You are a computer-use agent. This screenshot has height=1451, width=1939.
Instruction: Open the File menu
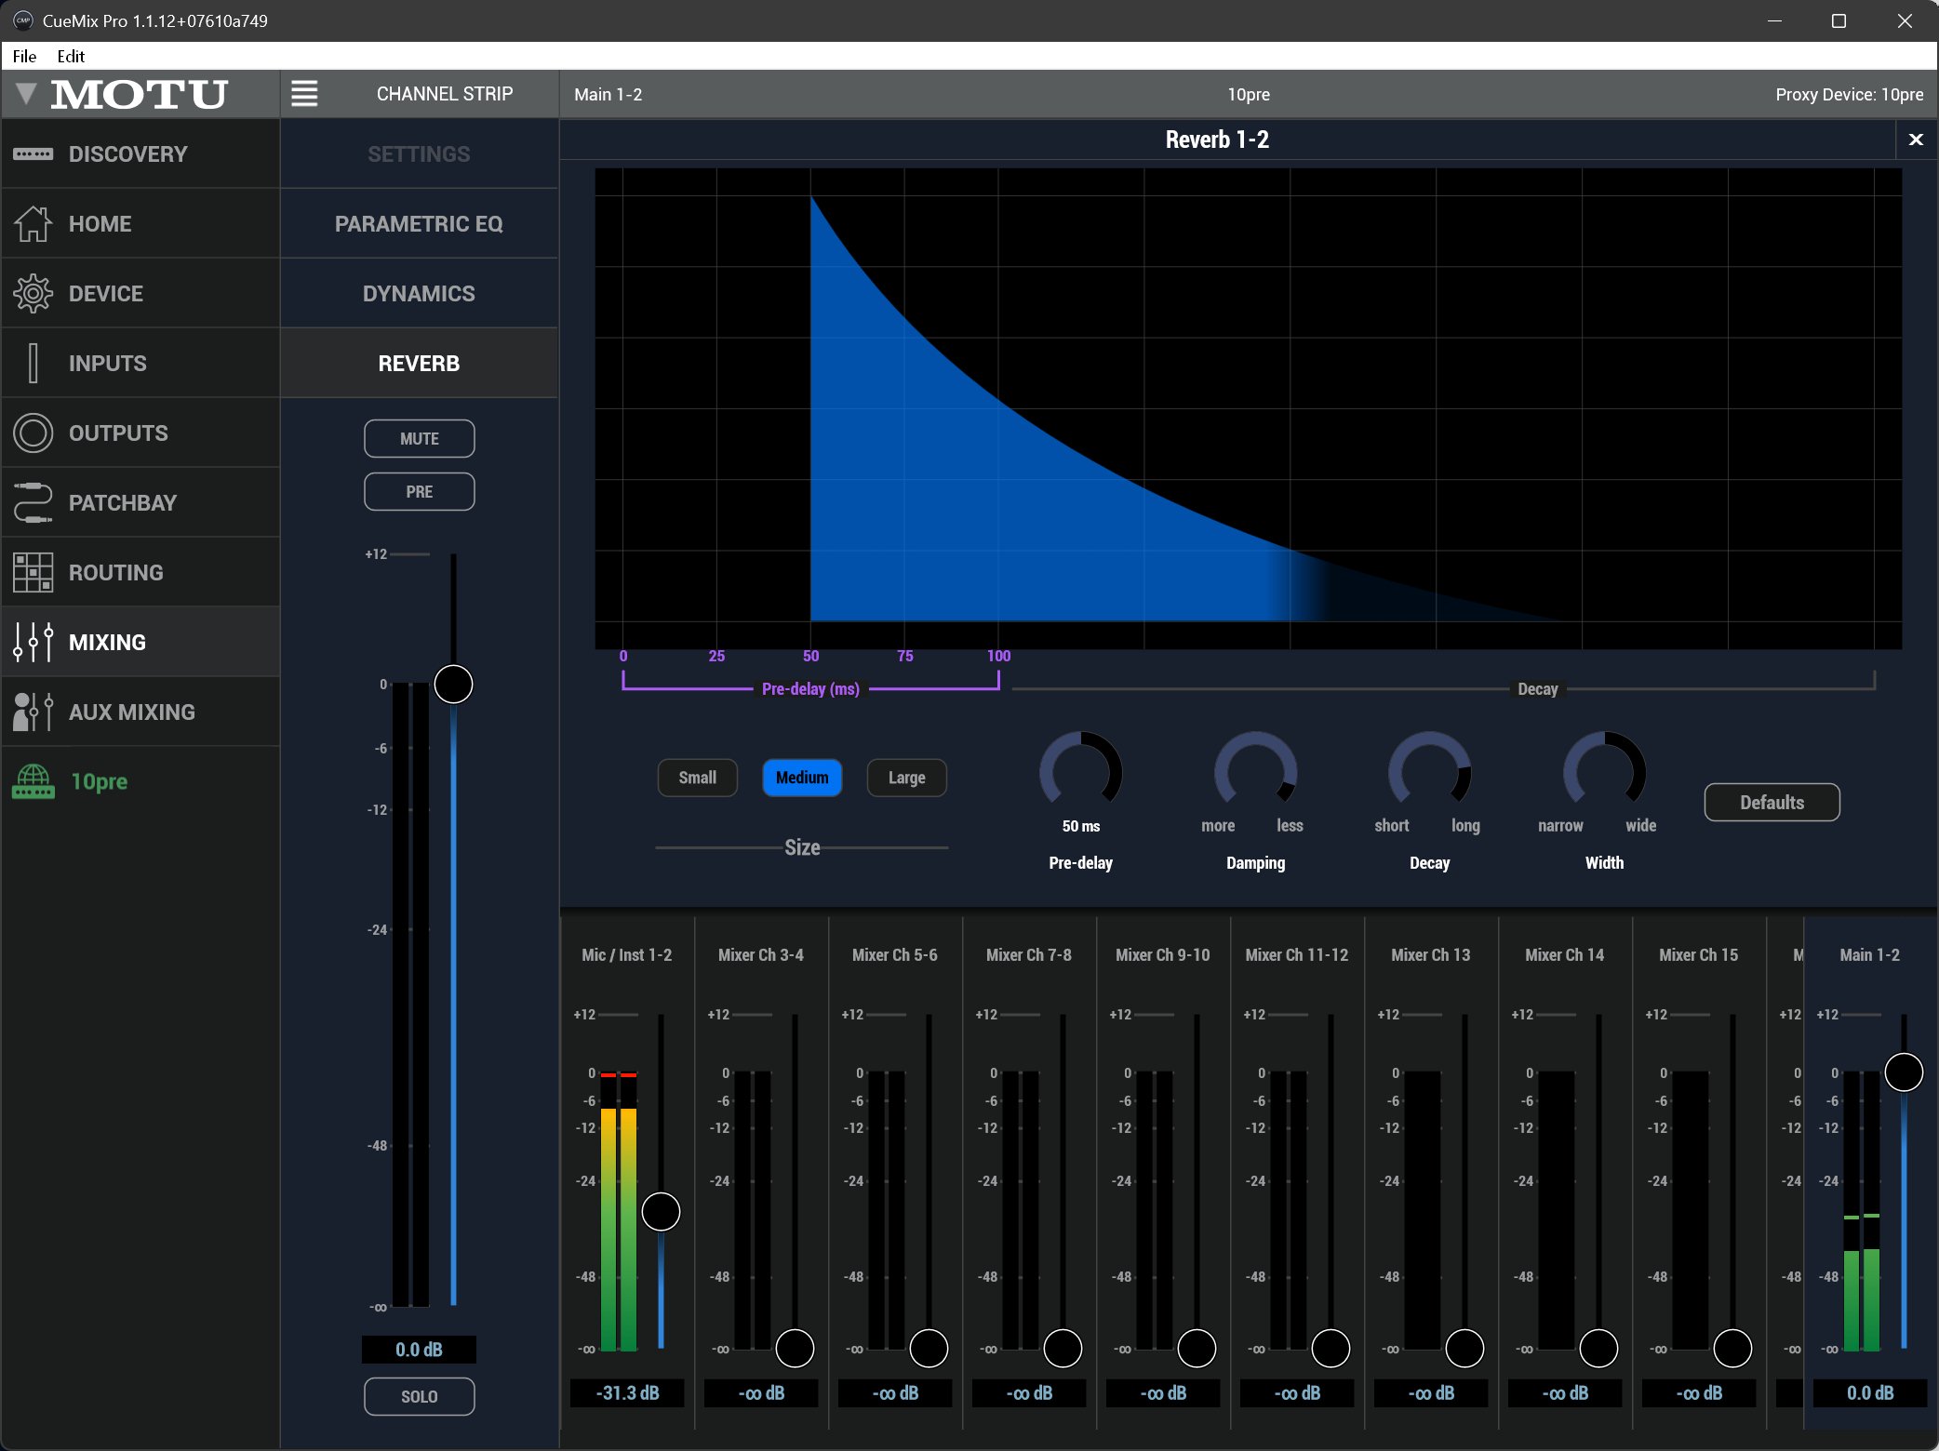25,56
